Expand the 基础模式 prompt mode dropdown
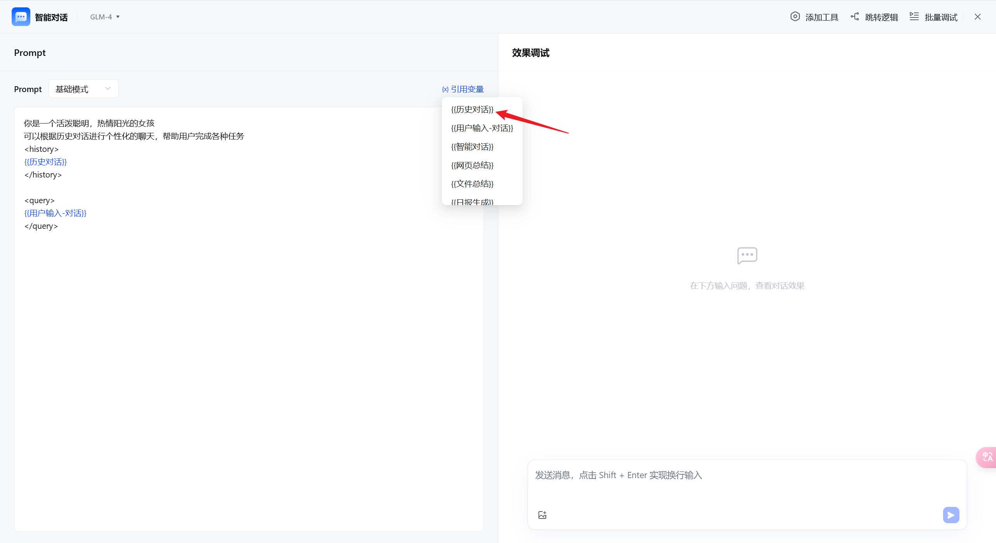996x543 pixels. 83,89
